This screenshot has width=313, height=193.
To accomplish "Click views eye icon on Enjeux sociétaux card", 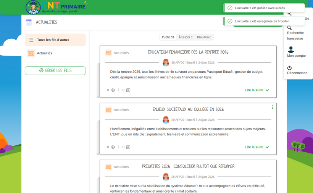I will 113,147.
